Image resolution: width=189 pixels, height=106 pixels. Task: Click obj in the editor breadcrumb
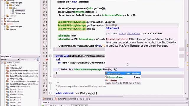(x=87, y=99)
